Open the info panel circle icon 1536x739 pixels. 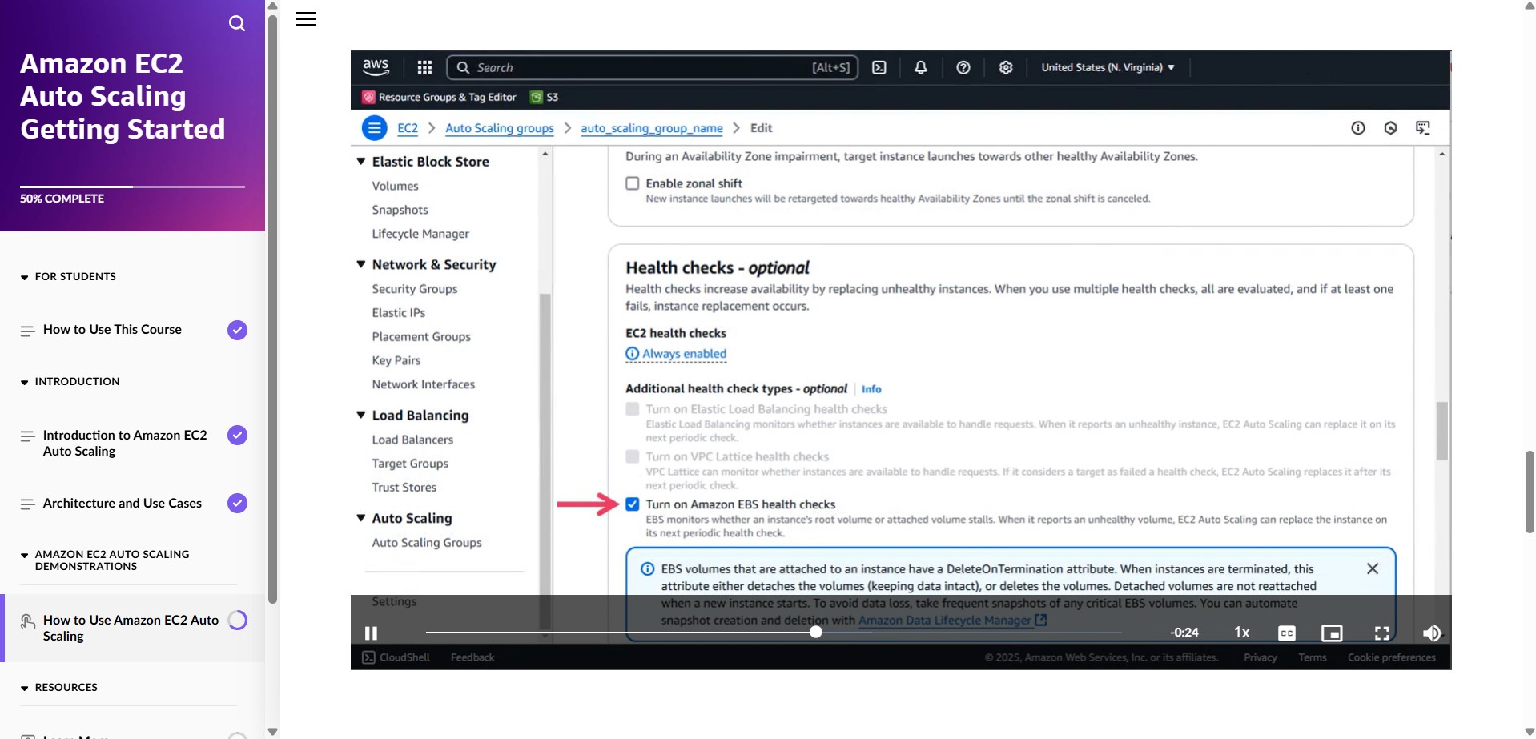tap(1358, 128)
